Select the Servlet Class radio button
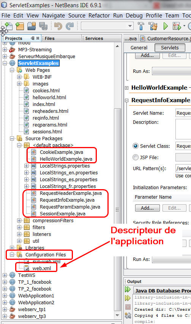Image resolution: width=191 pixels, height=324 pixels. pos(136,146)
